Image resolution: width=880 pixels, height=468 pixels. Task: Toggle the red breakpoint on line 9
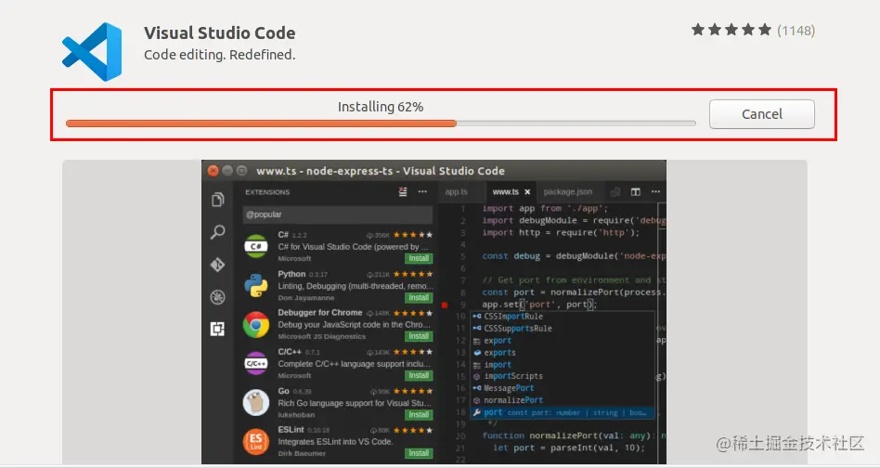tap(445, 305)
